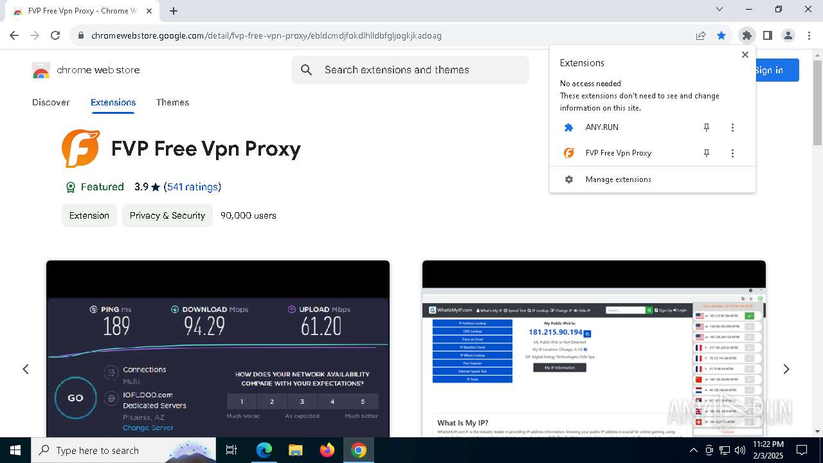
Task: Click the Featured badge
Action: pyautogui.click(x=95, y=187)
